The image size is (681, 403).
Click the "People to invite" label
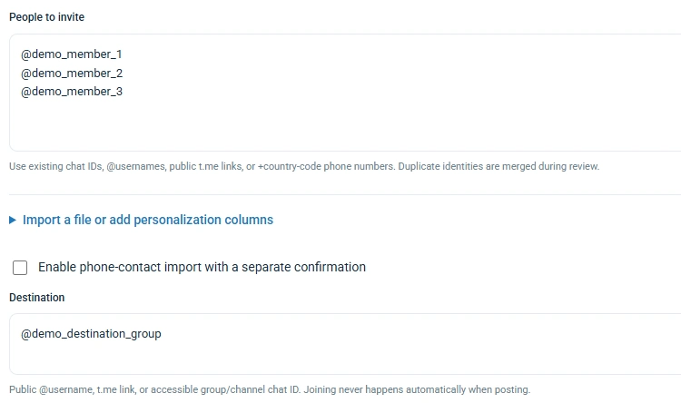(x=47, y=17)
